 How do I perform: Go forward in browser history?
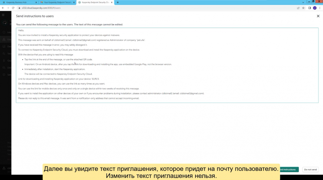(8, 8)
